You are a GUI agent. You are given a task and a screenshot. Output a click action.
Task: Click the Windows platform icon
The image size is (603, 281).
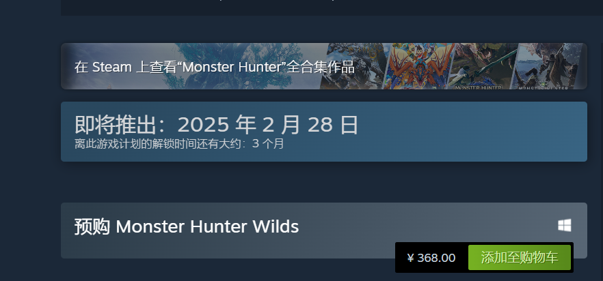point(565,225)
